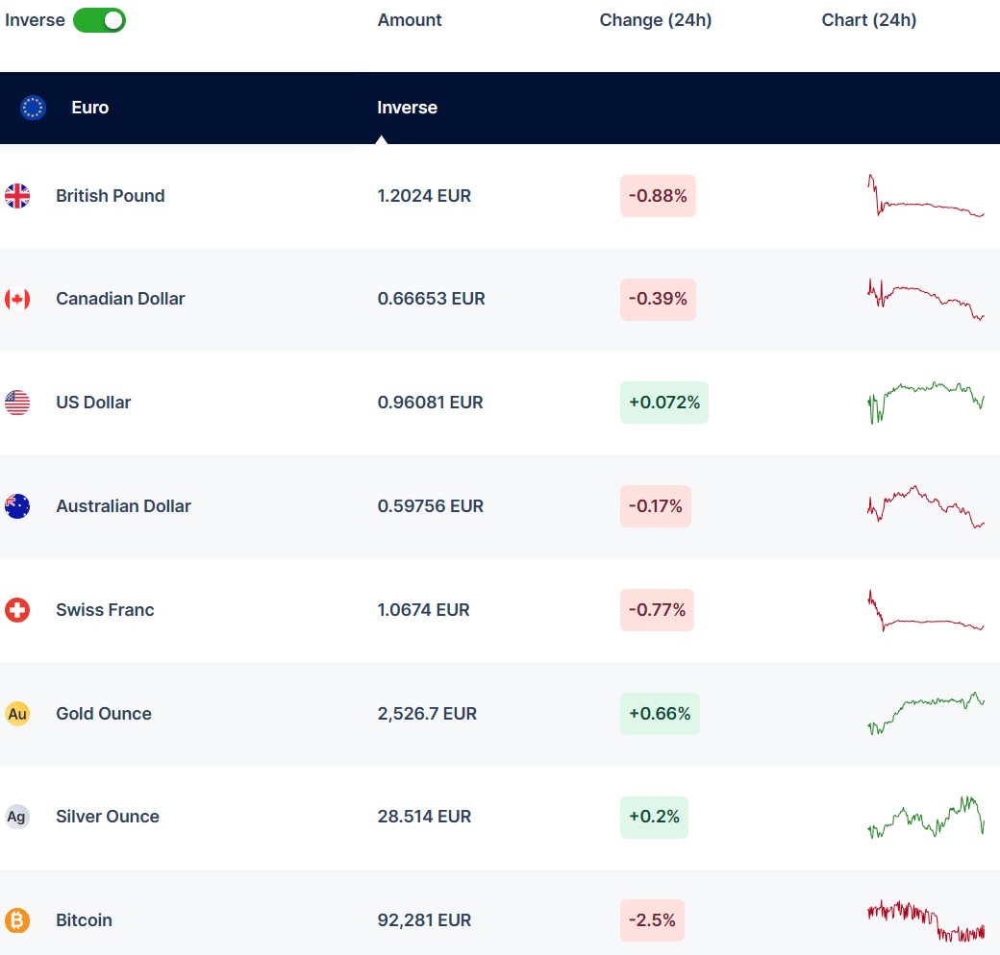
Task: Click the Change (24h) column header
Action: coord(655,20)
